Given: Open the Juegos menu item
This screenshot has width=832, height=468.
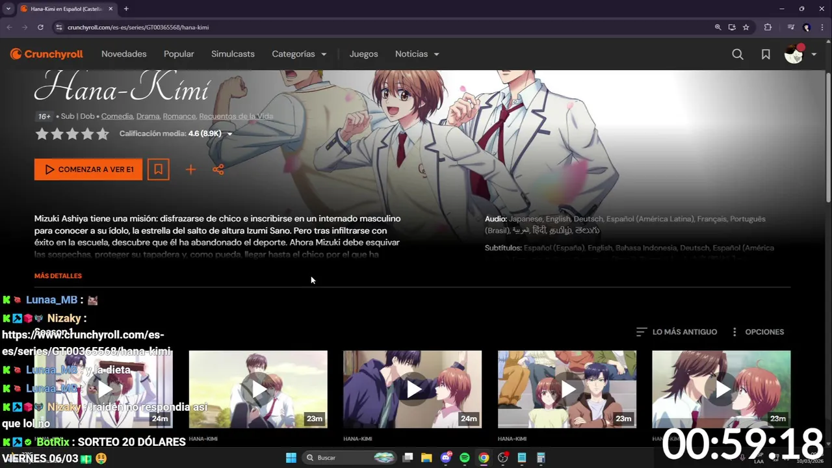Looking at the screenshot, I should tap(363, 54).
